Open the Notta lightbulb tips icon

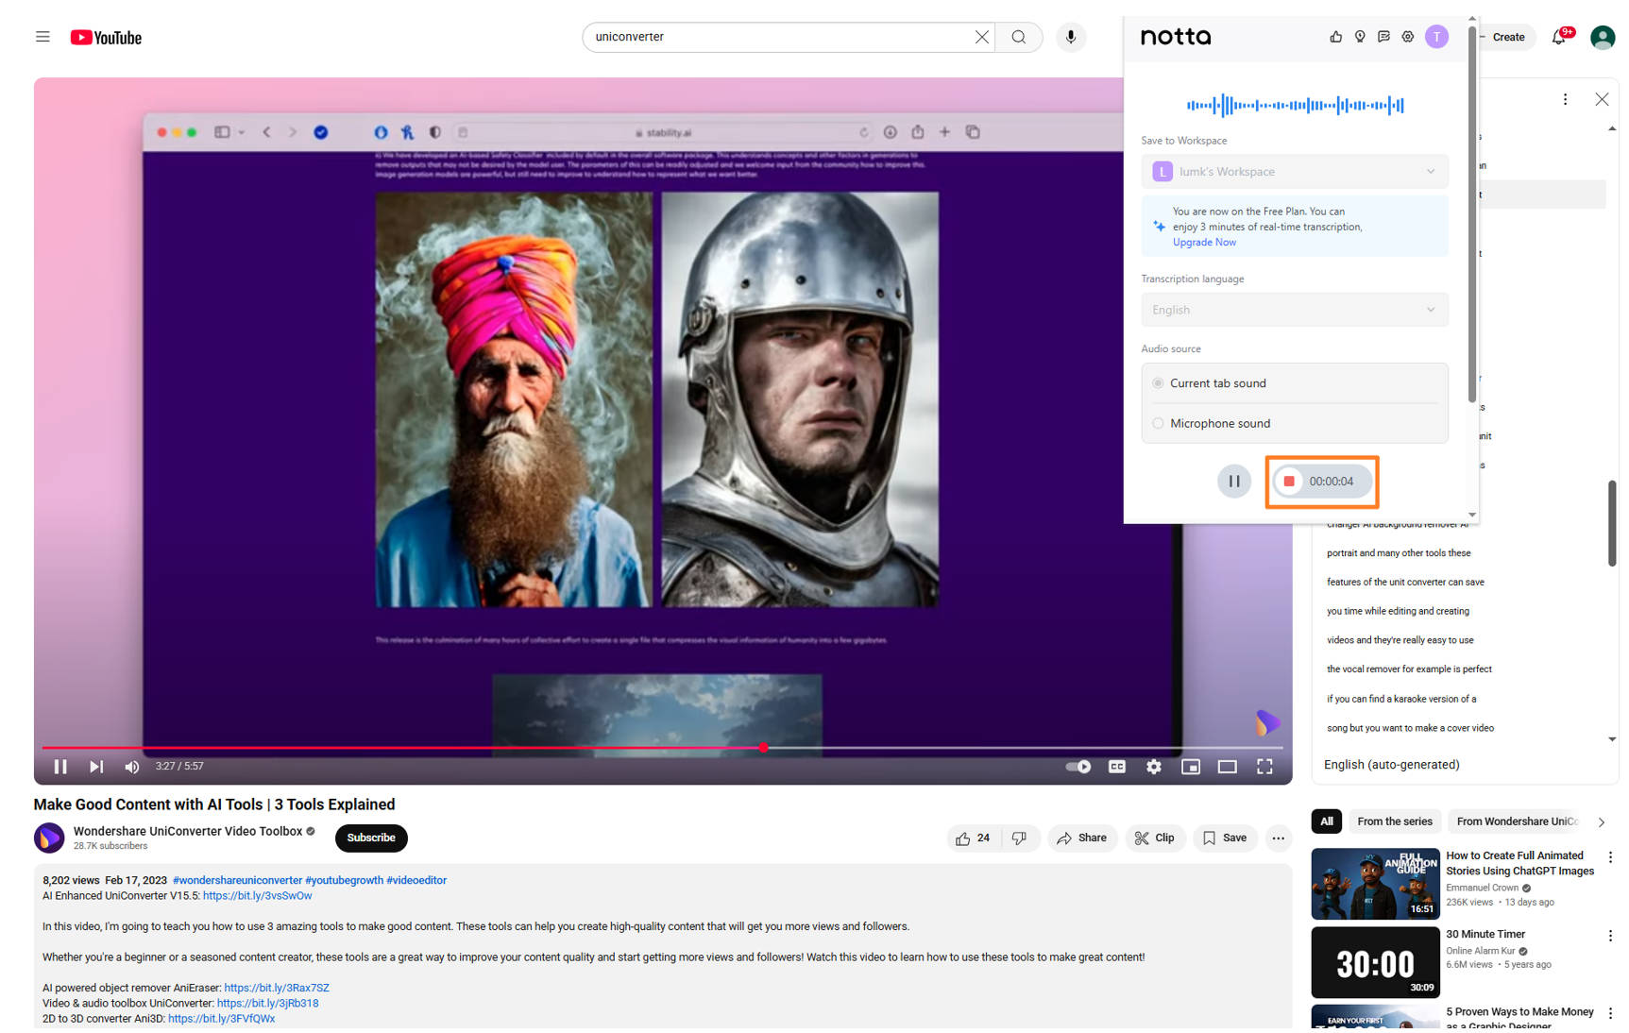click(x=1360, y=37)
